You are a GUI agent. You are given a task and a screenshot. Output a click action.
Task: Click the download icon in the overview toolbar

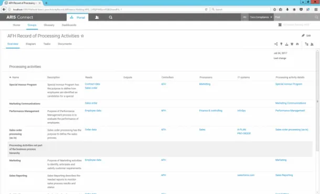pyautogui.click(x=286, y=44)
